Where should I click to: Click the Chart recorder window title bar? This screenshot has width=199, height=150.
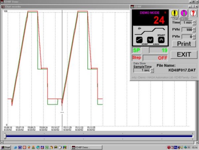coord(65,7)
